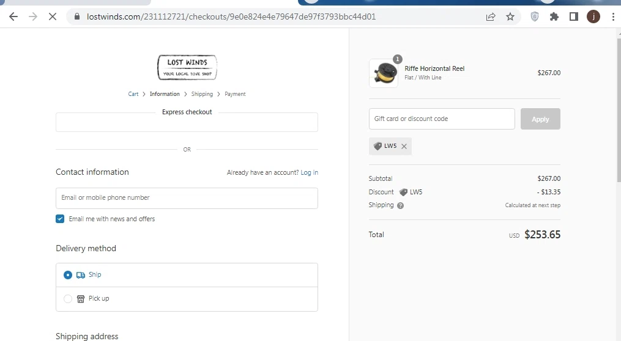Click the Calculated at next step text
The width and height of the screenshot is (621, 341).
pos(533,205)
